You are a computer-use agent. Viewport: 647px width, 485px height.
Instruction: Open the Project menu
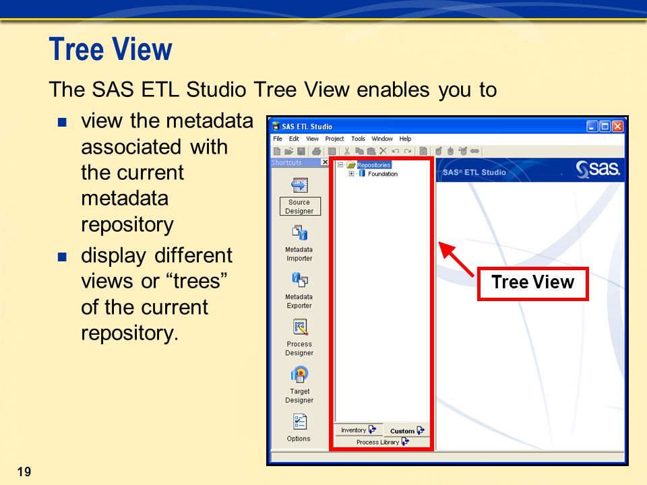click(334, 139)
